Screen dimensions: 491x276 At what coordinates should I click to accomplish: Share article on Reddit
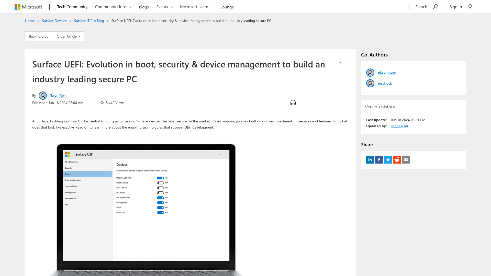click(397, 160)
